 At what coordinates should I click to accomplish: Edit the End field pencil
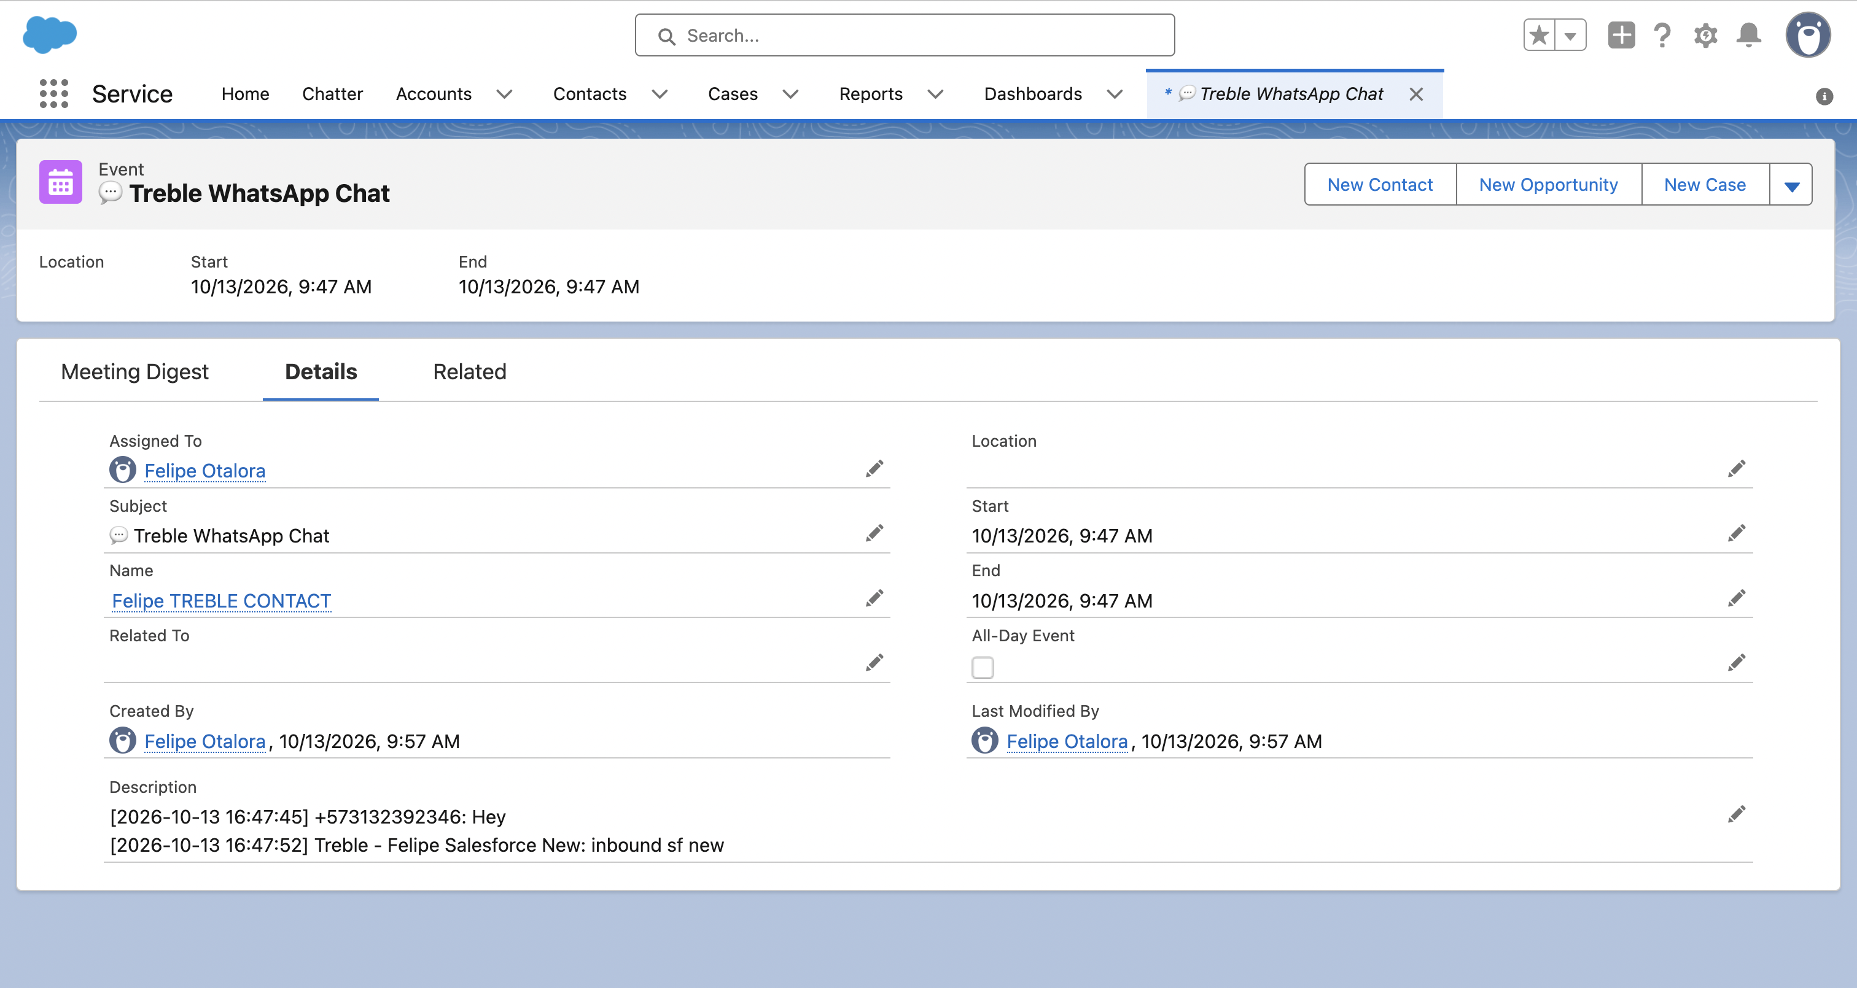point(1737,598)
